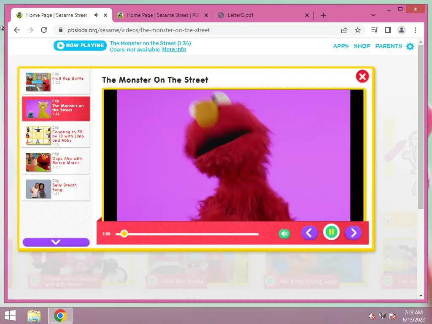The height and width of the screenshot is (324, 432).
Task: Click Chrome icon in taskbar
Action: (60, 316)
